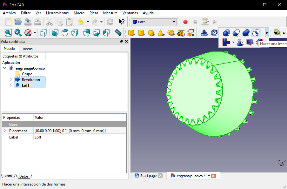Close the engranajeConico document tab
Screen dimensions: 287x189
click(x=213, y=176)
